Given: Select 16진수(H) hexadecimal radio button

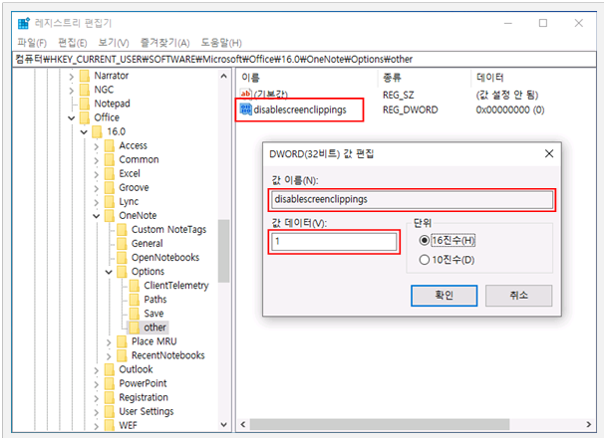Looking at the screenshot, I should [425, 241].
